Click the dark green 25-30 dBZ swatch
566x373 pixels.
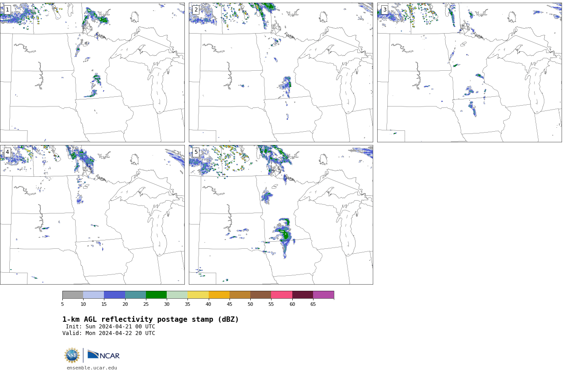pyautogui.click(x=156, y=295)
